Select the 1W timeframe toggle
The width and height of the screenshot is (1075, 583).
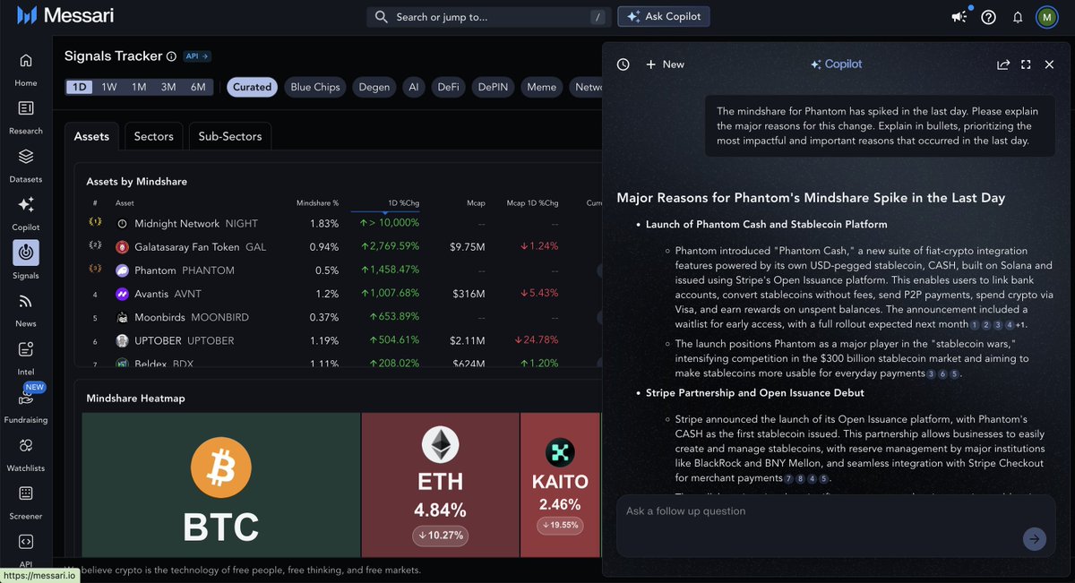tap(109, 87)
